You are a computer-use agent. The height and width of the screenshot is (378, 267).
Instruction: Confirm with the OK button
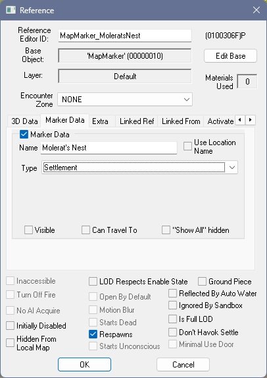[84, 365]
